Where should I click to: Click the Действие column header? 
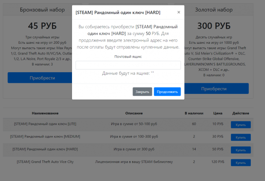(241, 113)
